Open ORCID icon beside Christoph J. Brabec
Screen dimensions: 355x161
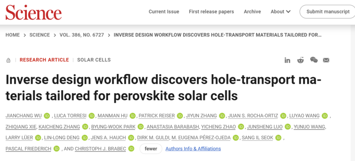(131, 149)
